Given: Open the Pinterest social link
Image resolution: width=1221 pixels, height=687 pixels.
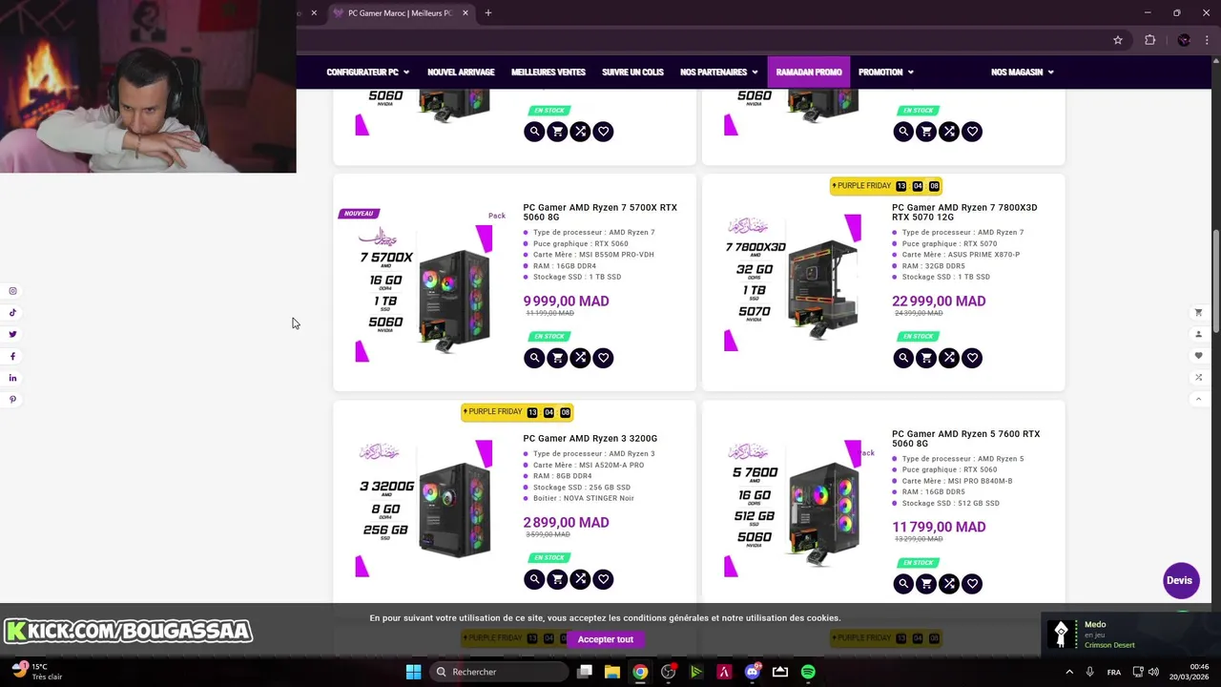Looking at the screenshot, I should coord(12,400).
